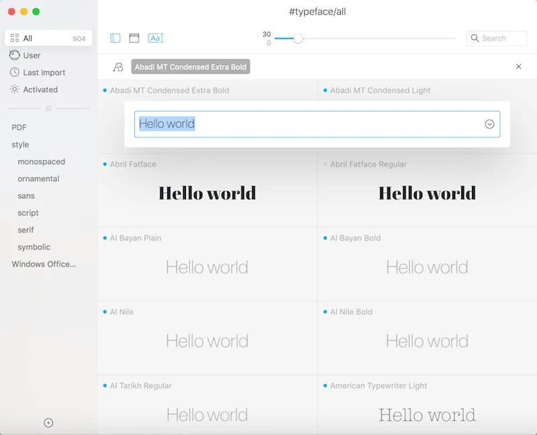Image resolution: width=537 pixels, height=435 pixels.
Task: Toggle activation dot for Abril Fatface
Action: [x=104, y=164]
